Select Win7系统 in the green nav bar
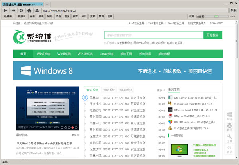The image size is (239, 165). coord(43,54)
